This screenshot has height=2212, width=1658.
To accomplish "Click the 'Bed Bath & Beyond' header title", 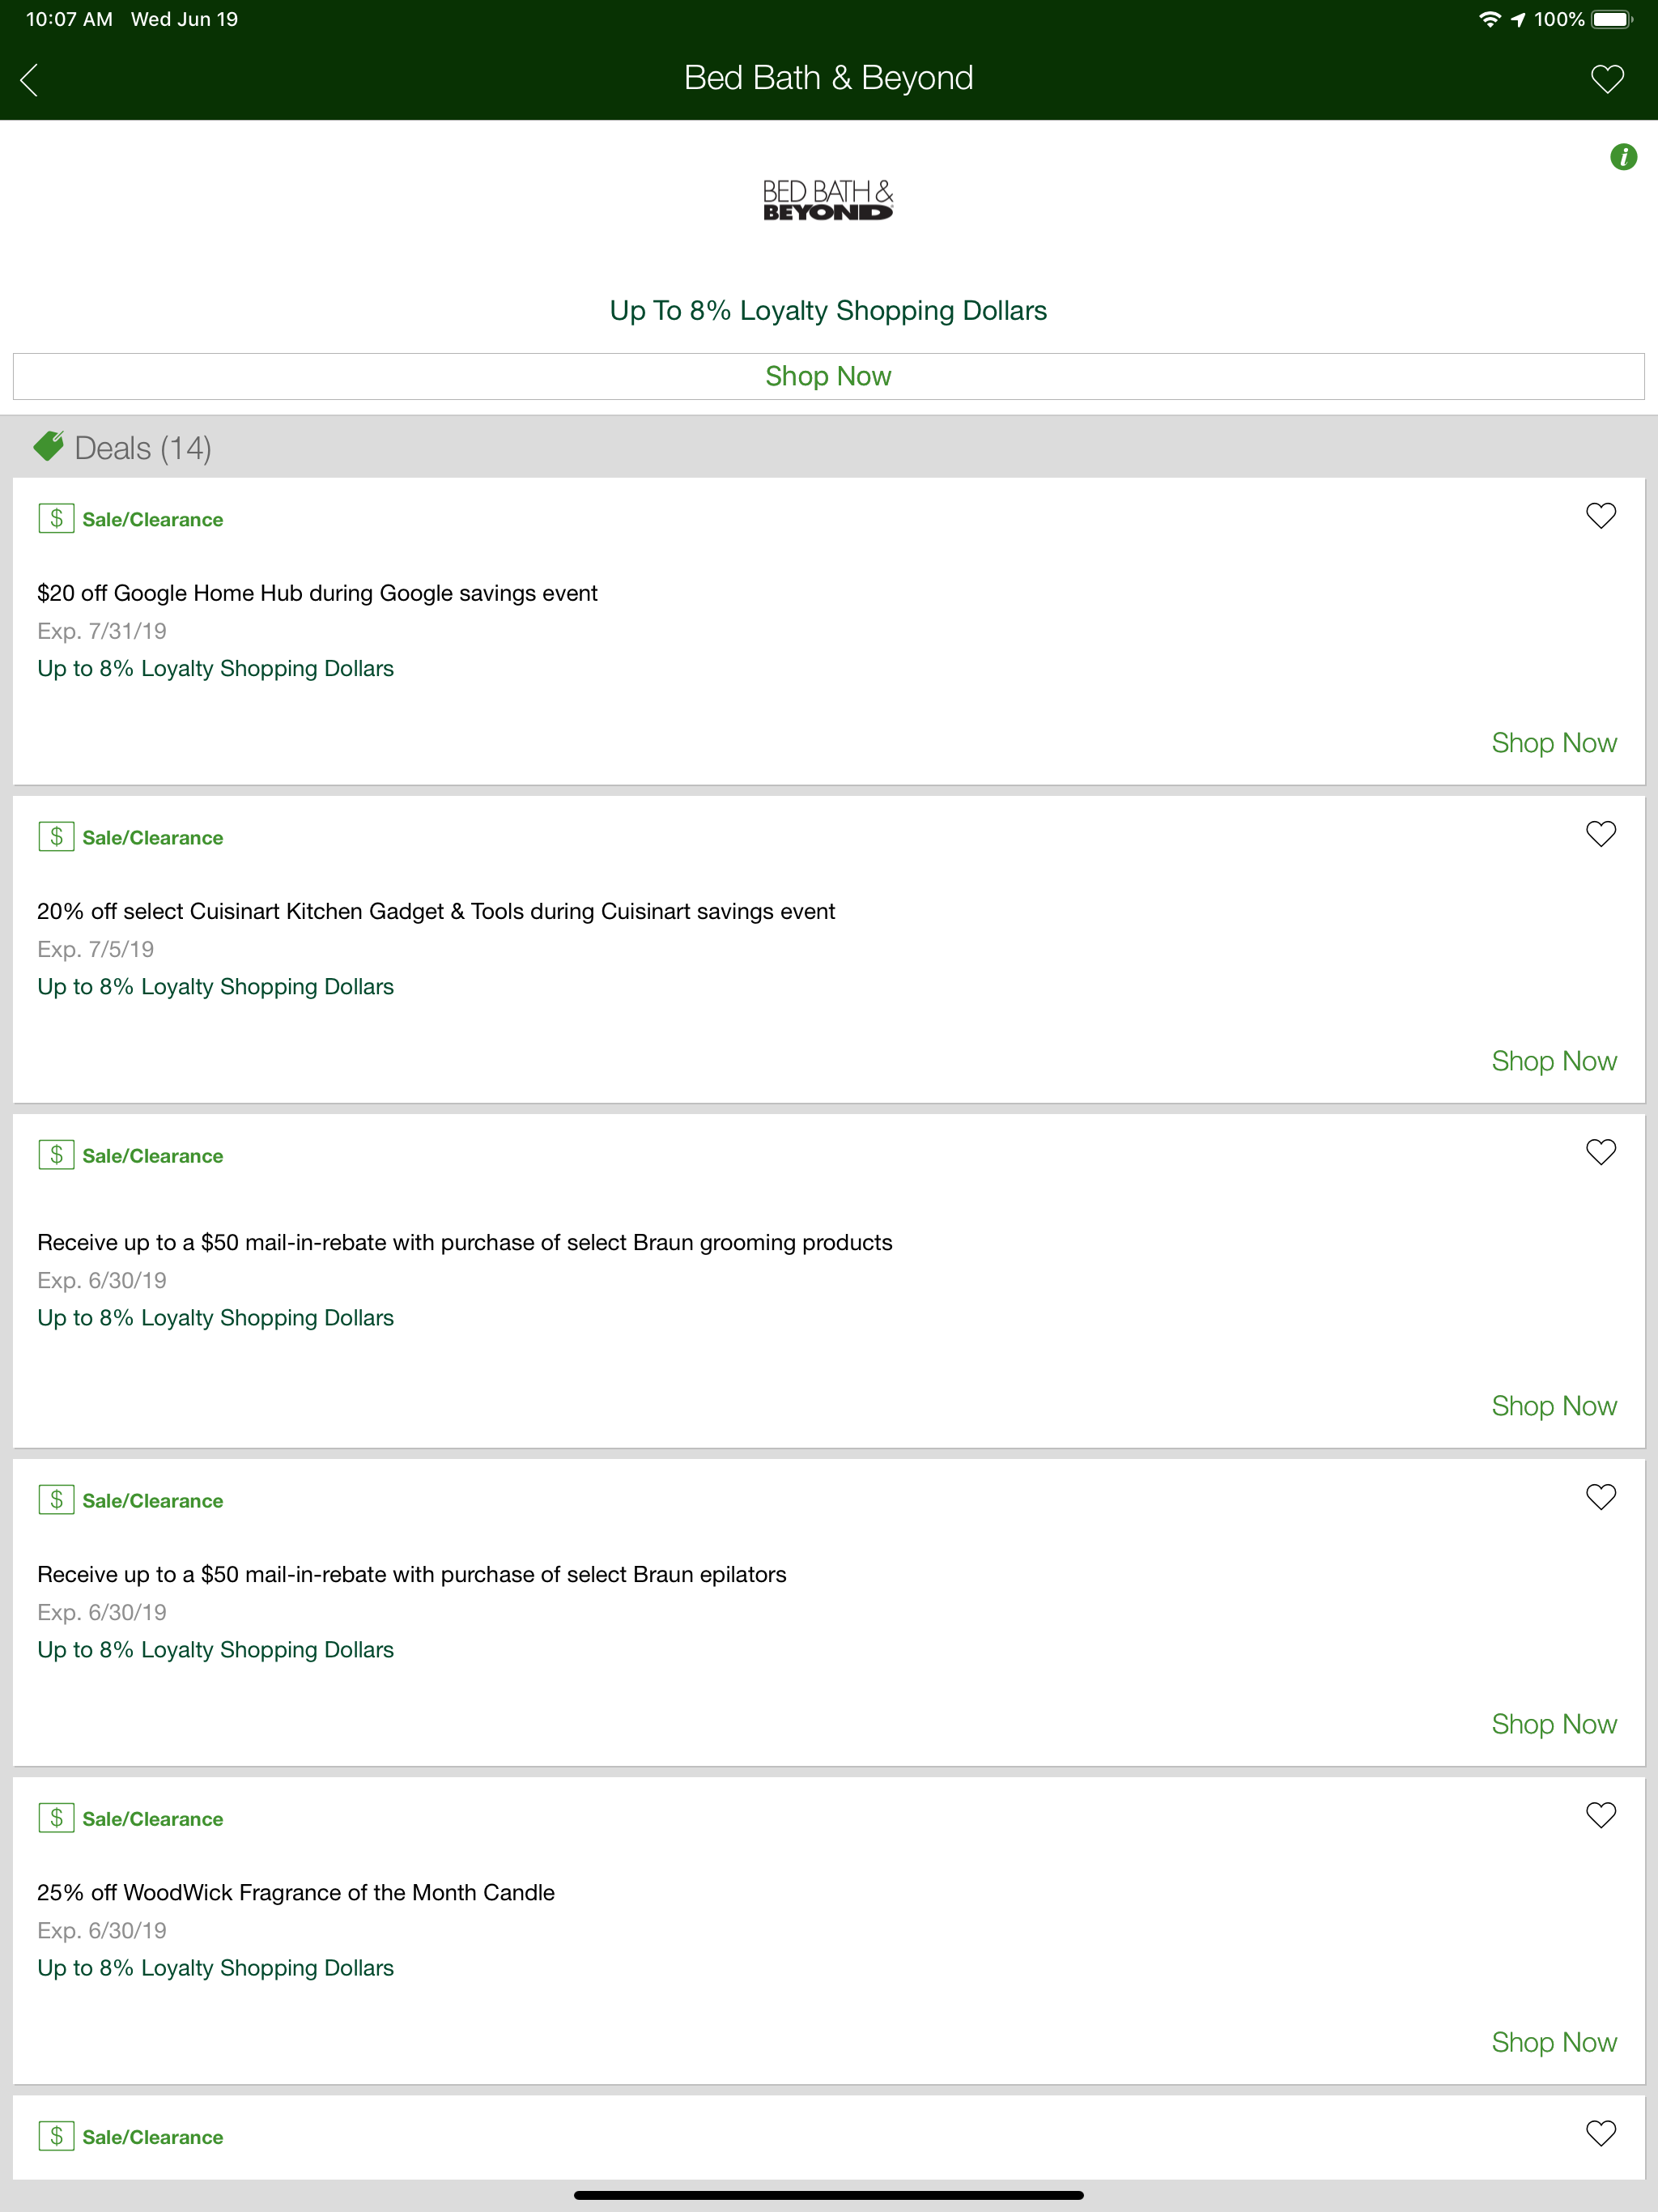I will point(828,78).
